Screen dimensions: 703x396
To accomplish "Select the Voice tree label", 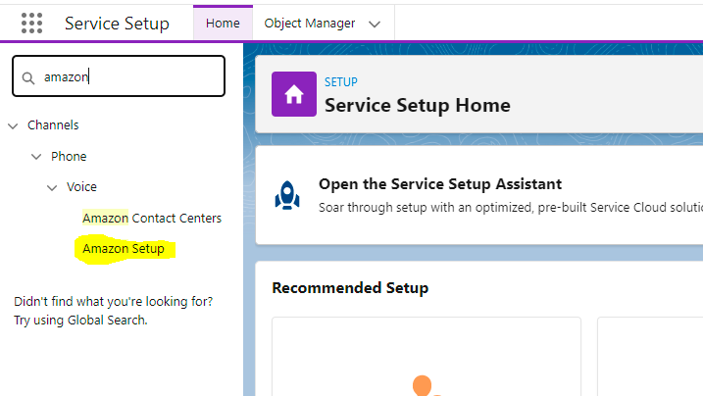I will coord(81,187).
